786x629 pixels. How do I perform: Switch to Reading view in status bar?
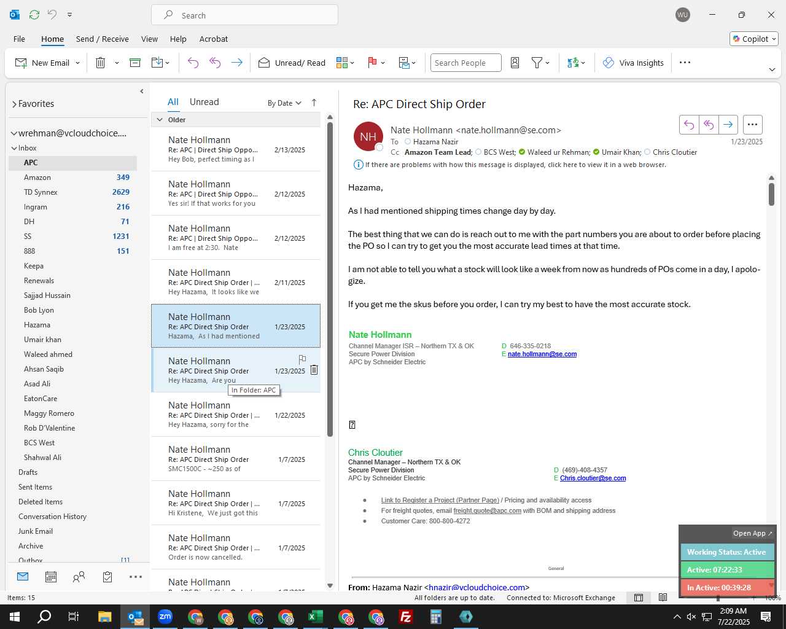point(663,598)
